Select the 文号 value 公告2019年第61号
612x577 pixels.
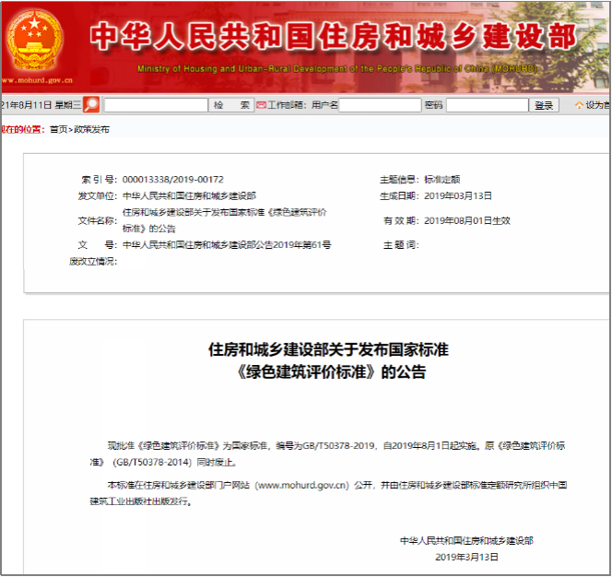[x=227, y=245]
